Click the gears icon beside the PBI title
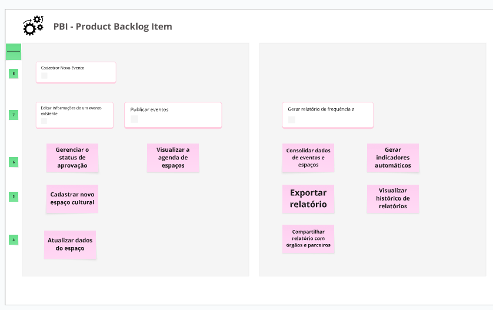The image size is (493, 310). [33, 26]
